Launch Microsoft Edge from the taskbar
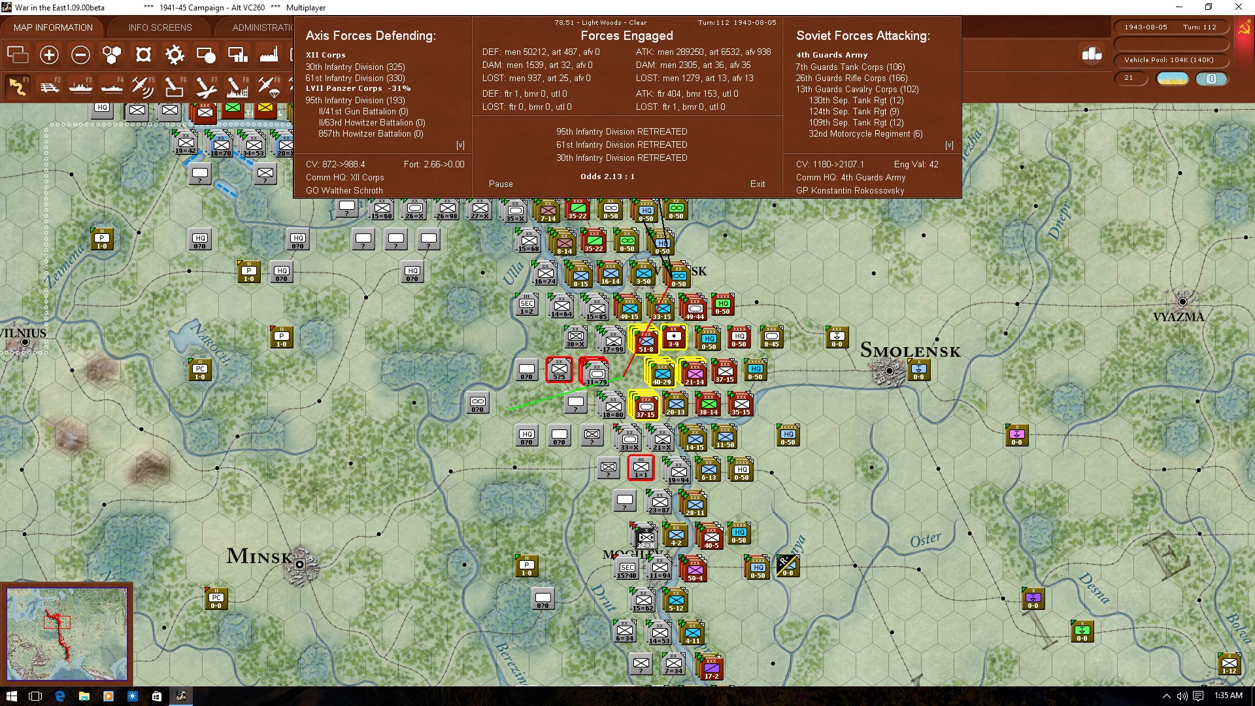Image resolution: width=1255 pixels, height=706 pixels. pyautogui.click(x=60, y=696)
